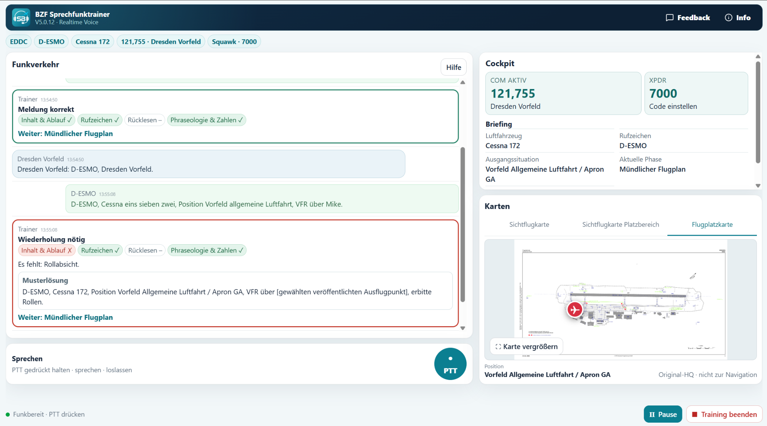Click the Cockpit panel scroll up arrow
Viewport: 767px width, 426px height.
coord(758,56)
